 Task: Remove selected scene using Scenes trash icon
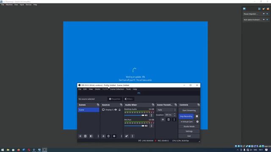click(x=85, y=136)
